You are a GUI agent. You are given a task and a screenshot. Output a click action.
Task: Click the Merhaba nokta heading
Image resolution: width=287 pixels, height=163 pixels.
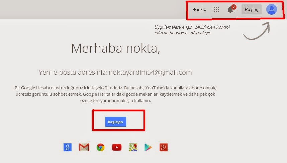(x=115, y=48)
